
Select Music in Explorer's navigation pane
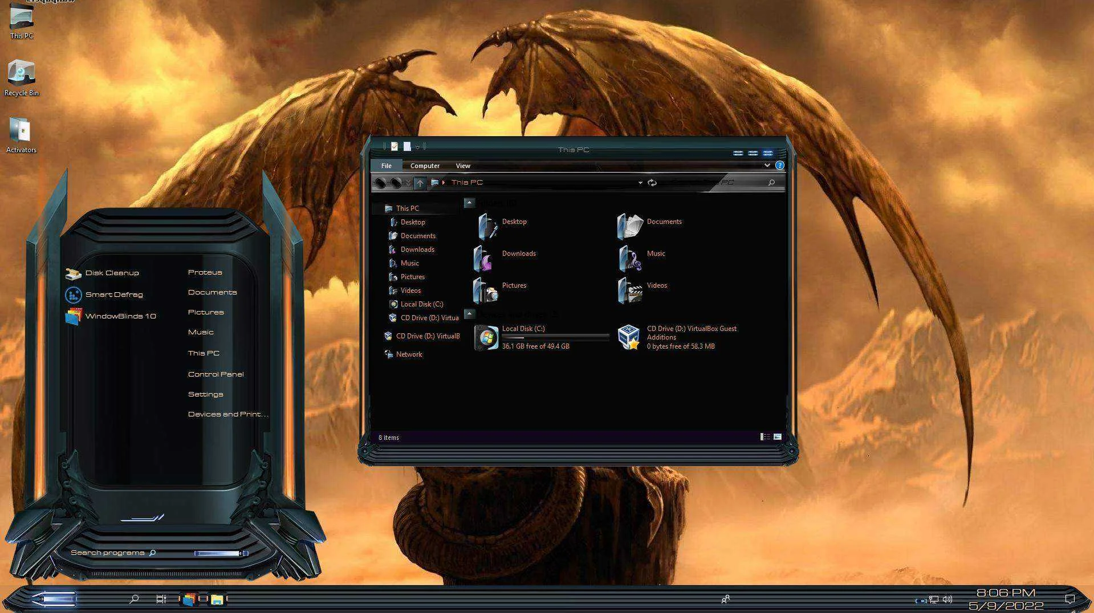click(x=409, y=263)
